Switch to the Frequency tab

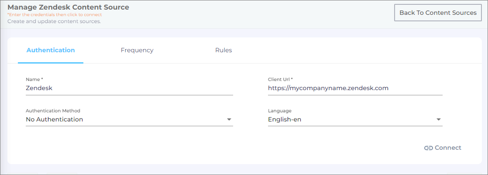[x=137, y=50]
